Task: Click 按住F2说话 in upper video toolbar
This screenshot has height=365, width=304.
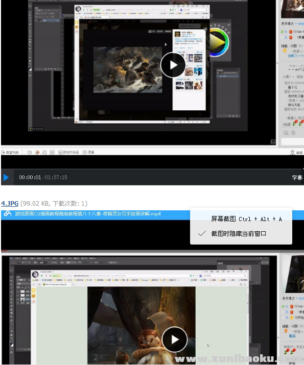Action: point(68,152)
